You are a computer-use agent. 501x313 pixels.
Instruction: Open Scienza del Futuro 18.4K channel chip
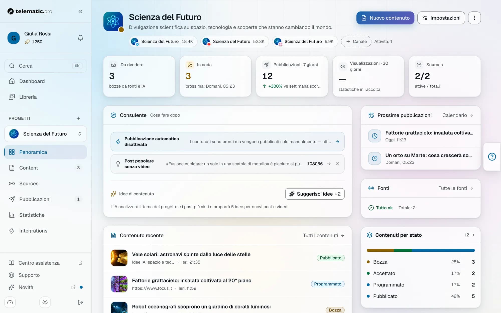click(x=163, y=42)
